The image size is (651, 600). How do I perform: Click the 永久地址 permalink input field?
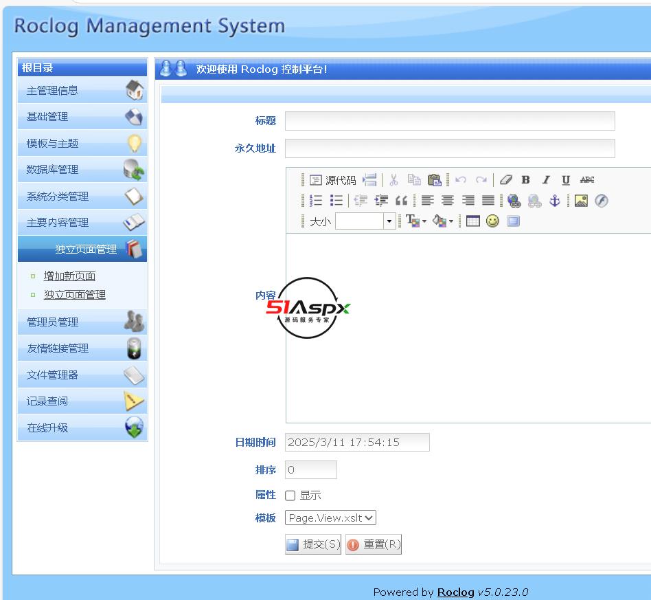point(450,148)
